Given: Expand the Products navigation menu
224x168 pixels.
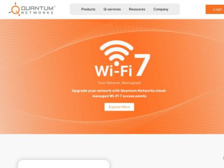Looking at the screenshot, I should [x=88, y=9].
